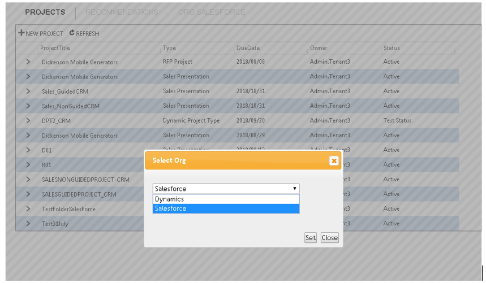Click the SALESNONGUIDEDPROJECT-CRM title
This screenshot has height=283, width=486.
click(85, 180)
